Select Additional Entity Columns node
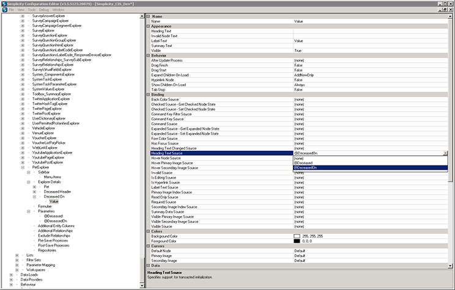The image size is (455, 290). [x=56, y=226]
